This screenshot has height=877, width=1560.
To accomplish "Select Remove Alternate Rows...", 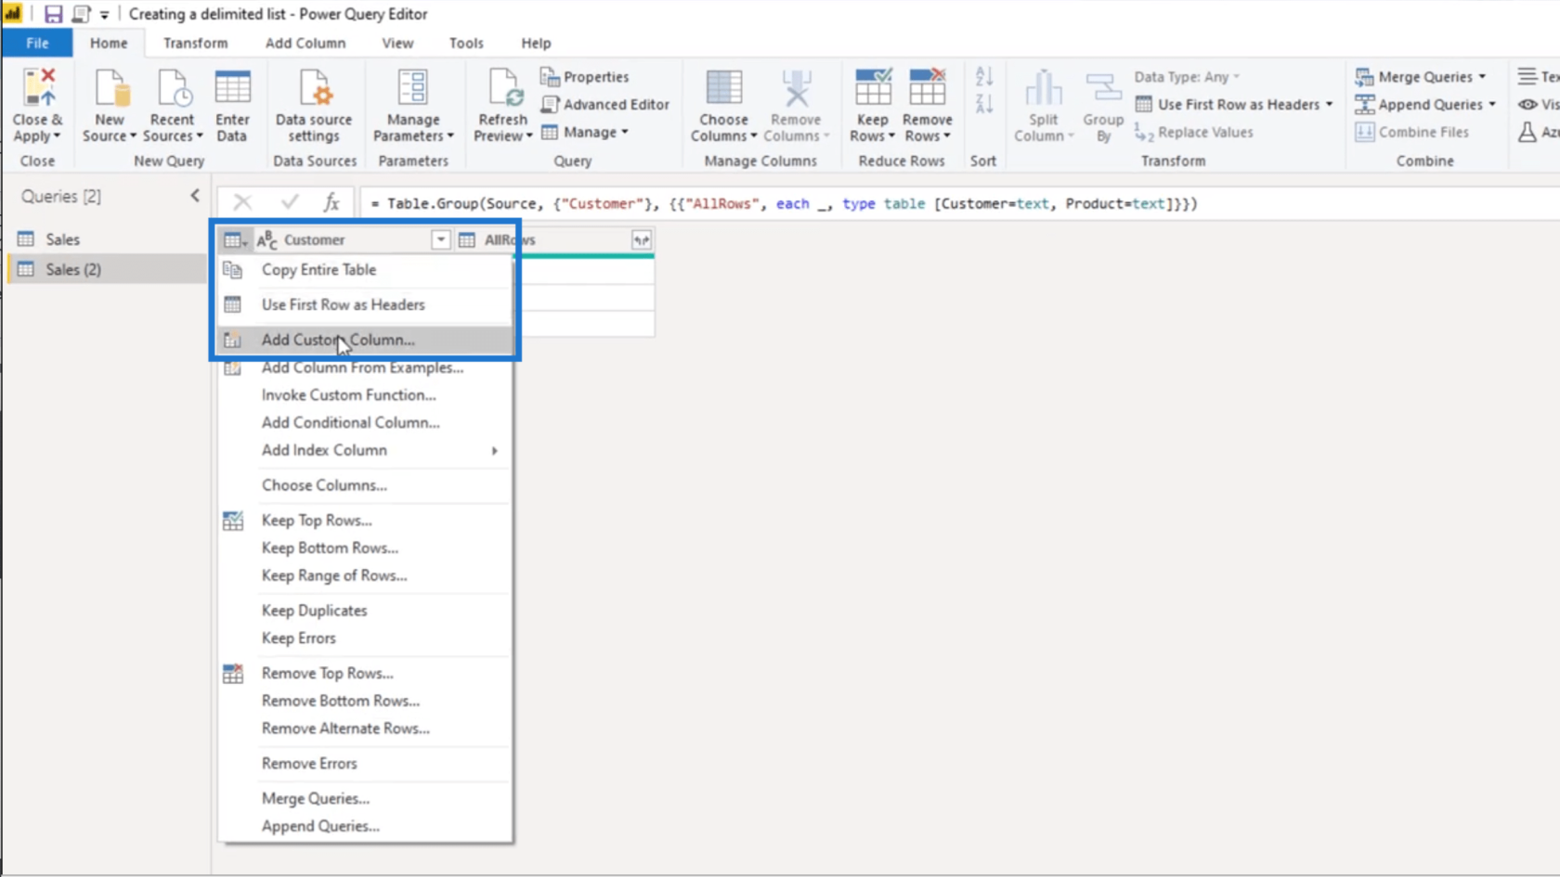I will point(365,729).
